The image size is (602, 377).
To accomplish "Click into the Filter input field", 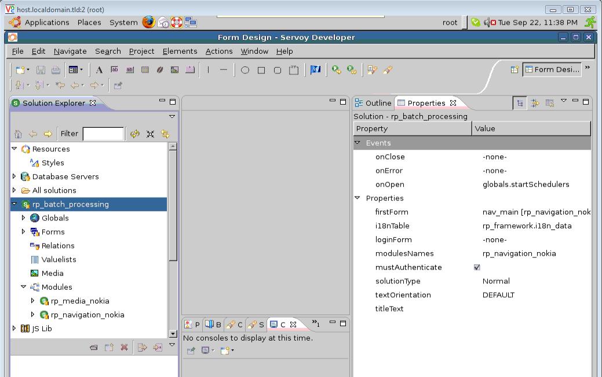I will click(x=103, y=134).
